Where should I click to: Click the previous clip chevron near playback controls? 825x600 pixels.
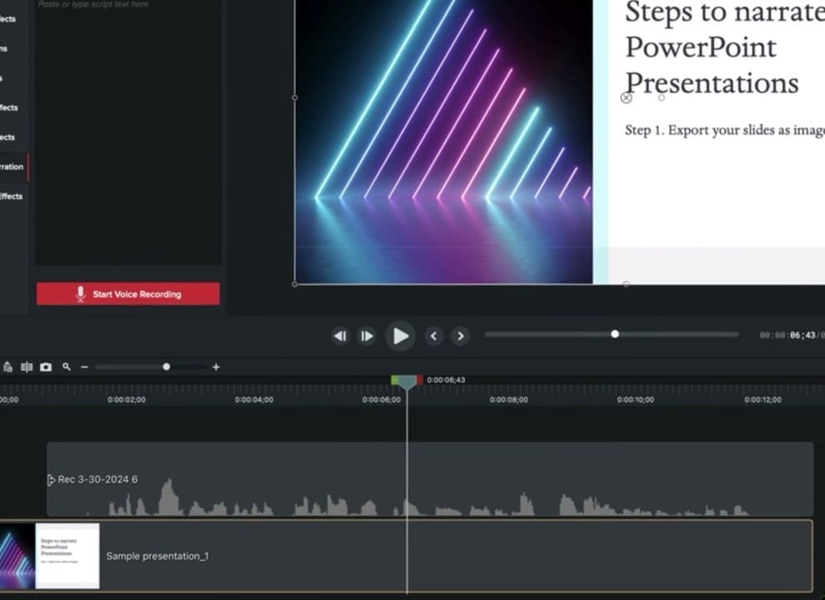(x=433, y=336)
